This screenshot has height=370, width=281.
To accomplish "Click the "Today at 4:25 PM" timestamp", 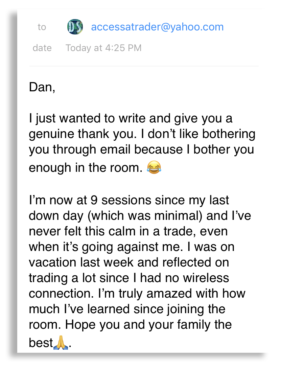I will (x=103, y=48).
